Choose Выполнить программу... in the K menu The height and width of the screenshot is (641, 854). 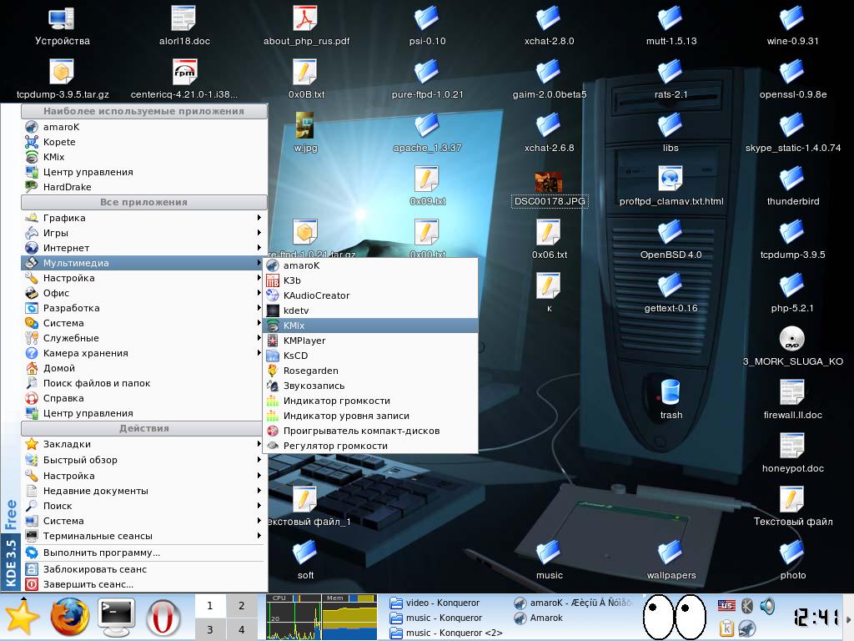point(143,553)
